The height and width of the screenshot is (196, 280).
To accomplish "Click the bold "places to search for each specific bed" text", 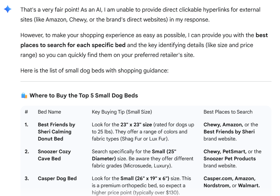I will click(x=73, y=45).
